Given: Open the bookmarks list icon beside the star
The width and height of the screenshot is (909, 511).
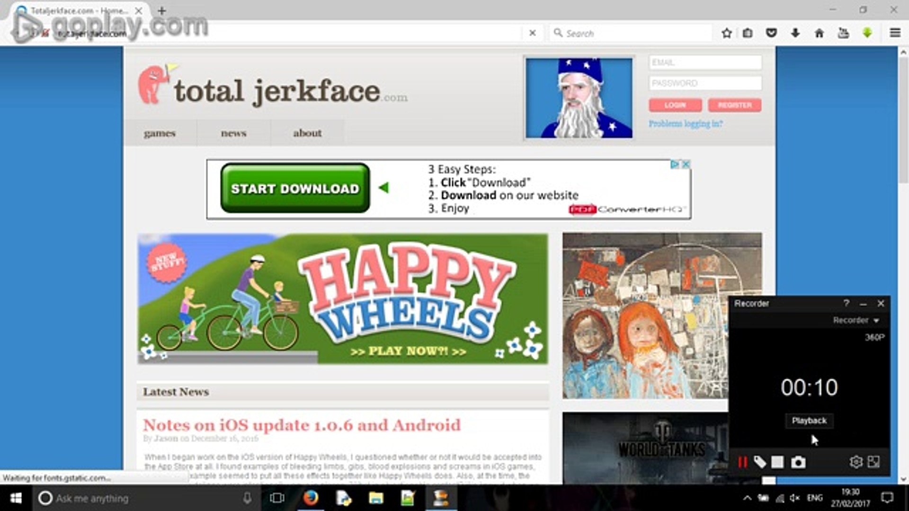Looking at the screenshot, I should coord(748,33).
